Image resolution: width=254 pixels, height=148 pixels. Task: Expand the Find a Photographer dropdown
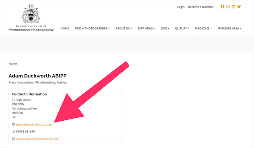(x=92, y=28)
